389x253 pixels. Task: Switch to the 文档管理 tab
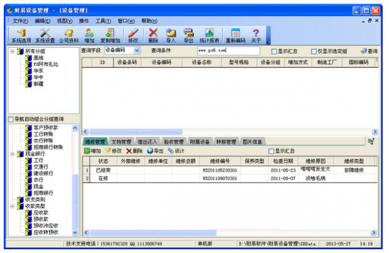point(121,142)
